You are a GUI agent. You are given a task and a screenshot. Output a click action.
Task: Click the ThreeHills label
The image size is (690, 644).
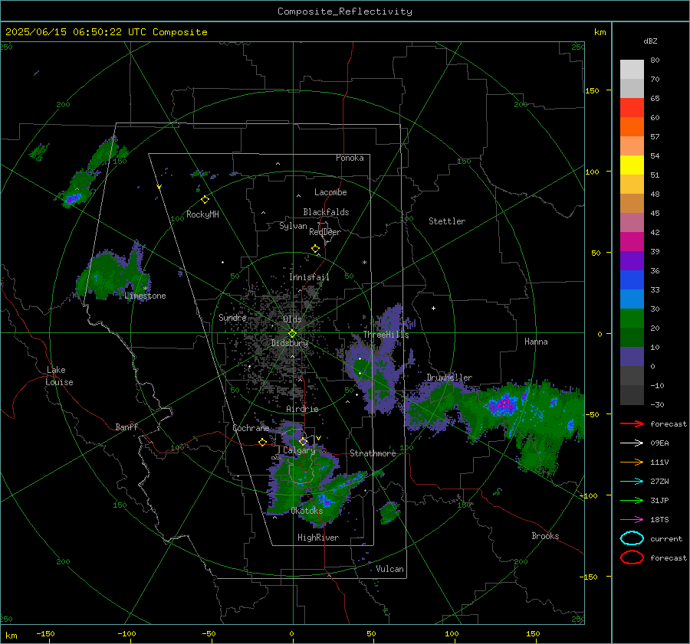[x=386, y=335]
